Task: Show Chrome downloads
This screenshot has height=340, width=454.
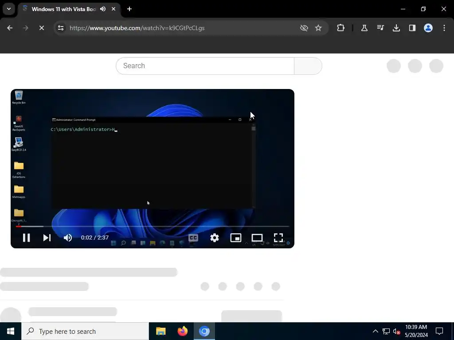Action: (x=396, y=28)
